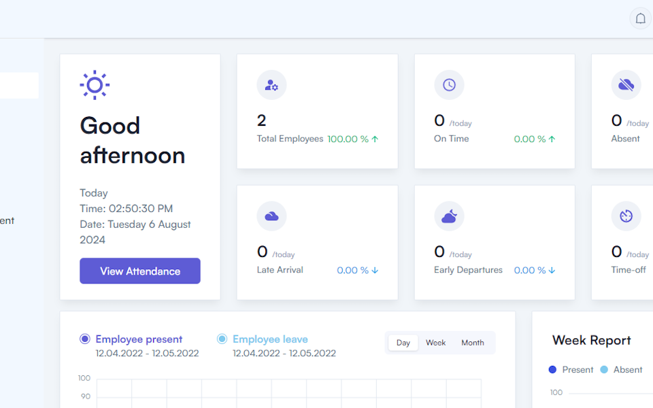Screen dimensions: 653x408
Task: Click the On Time clock icon
Action: [x=449, y=85]
